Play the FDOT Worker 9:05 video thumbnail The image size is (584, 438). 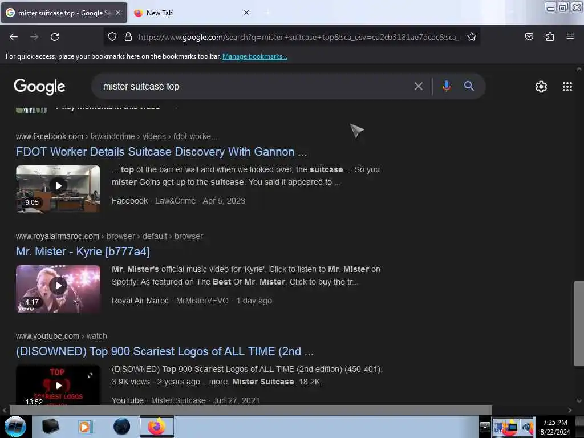tap(58, 189)
